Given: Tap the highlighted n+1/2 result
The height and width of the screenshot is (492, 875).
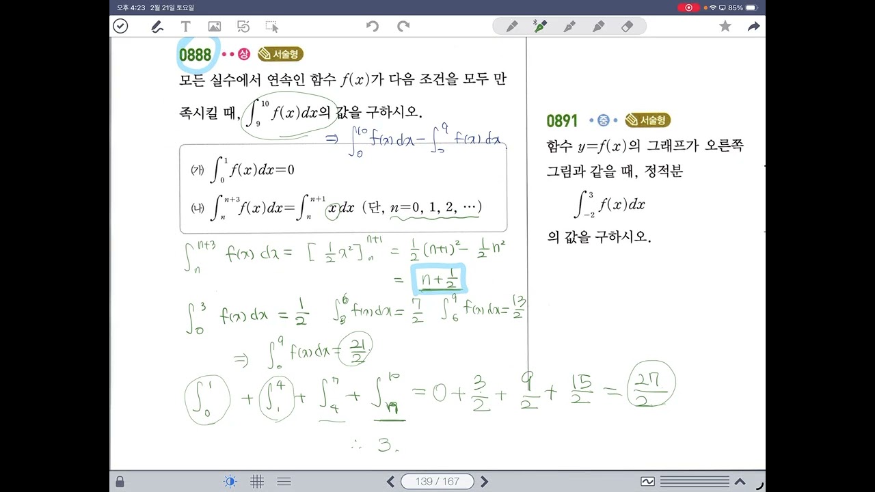Looking at the screenshot, I should click(x=438, y=279).
